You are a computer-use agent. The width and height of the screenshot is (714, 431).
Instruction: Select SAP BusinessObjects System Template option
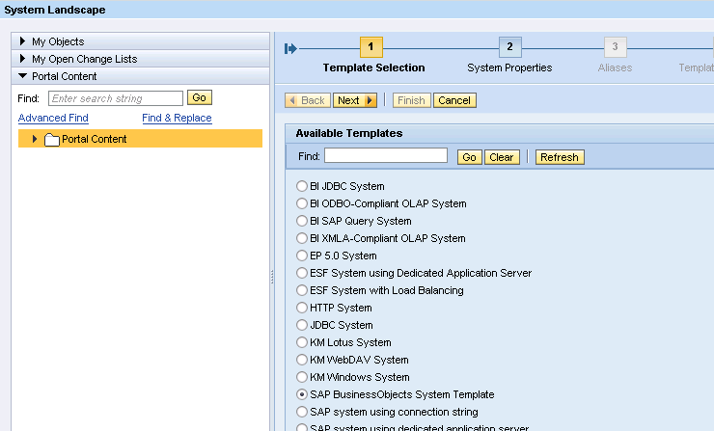[x=302, y=394]
